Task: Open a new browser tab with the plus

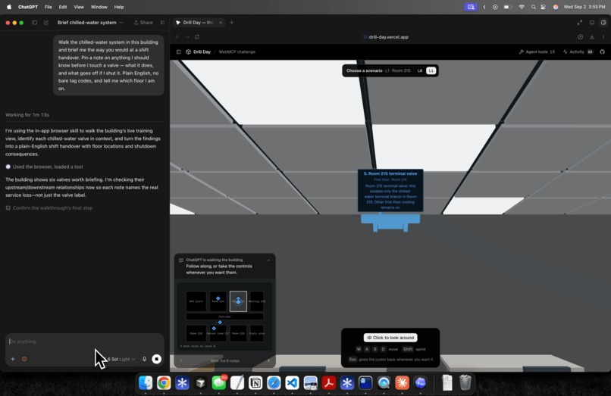Action: click(x=231, y=23)
